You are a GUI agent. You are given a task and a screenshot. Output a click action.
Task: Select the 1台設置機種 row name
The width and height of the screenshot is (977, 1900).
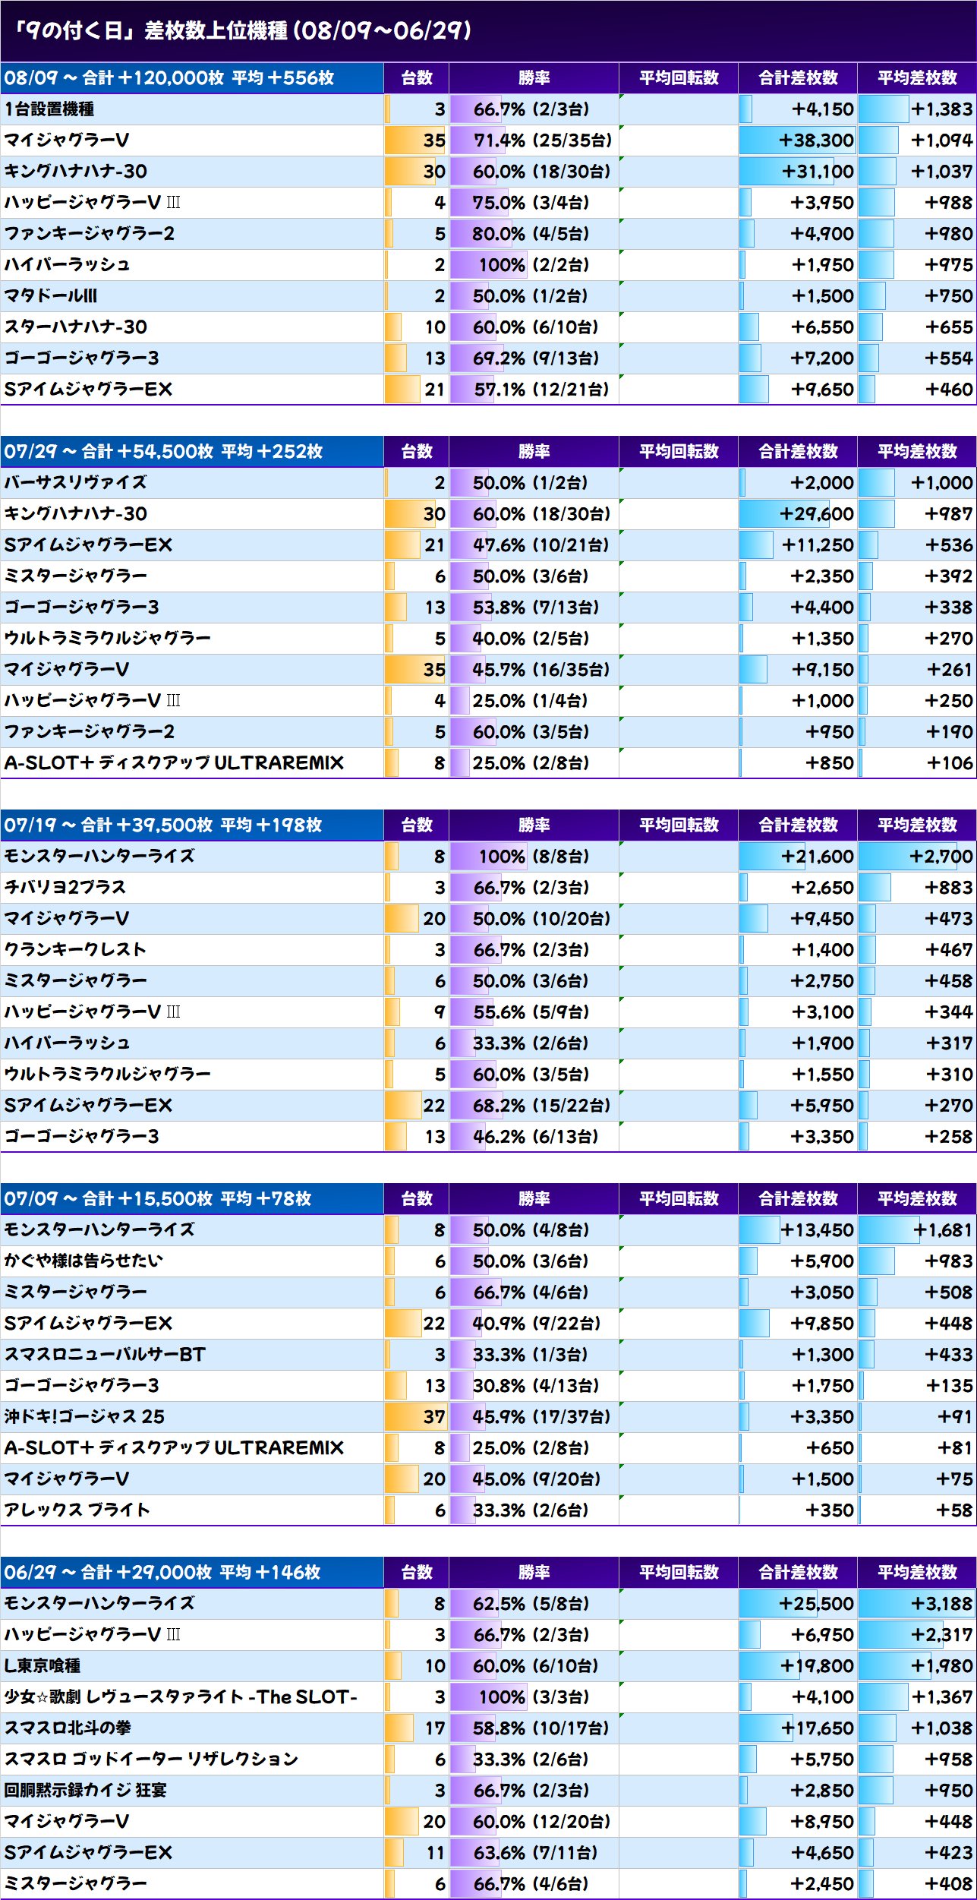[49, 109]
